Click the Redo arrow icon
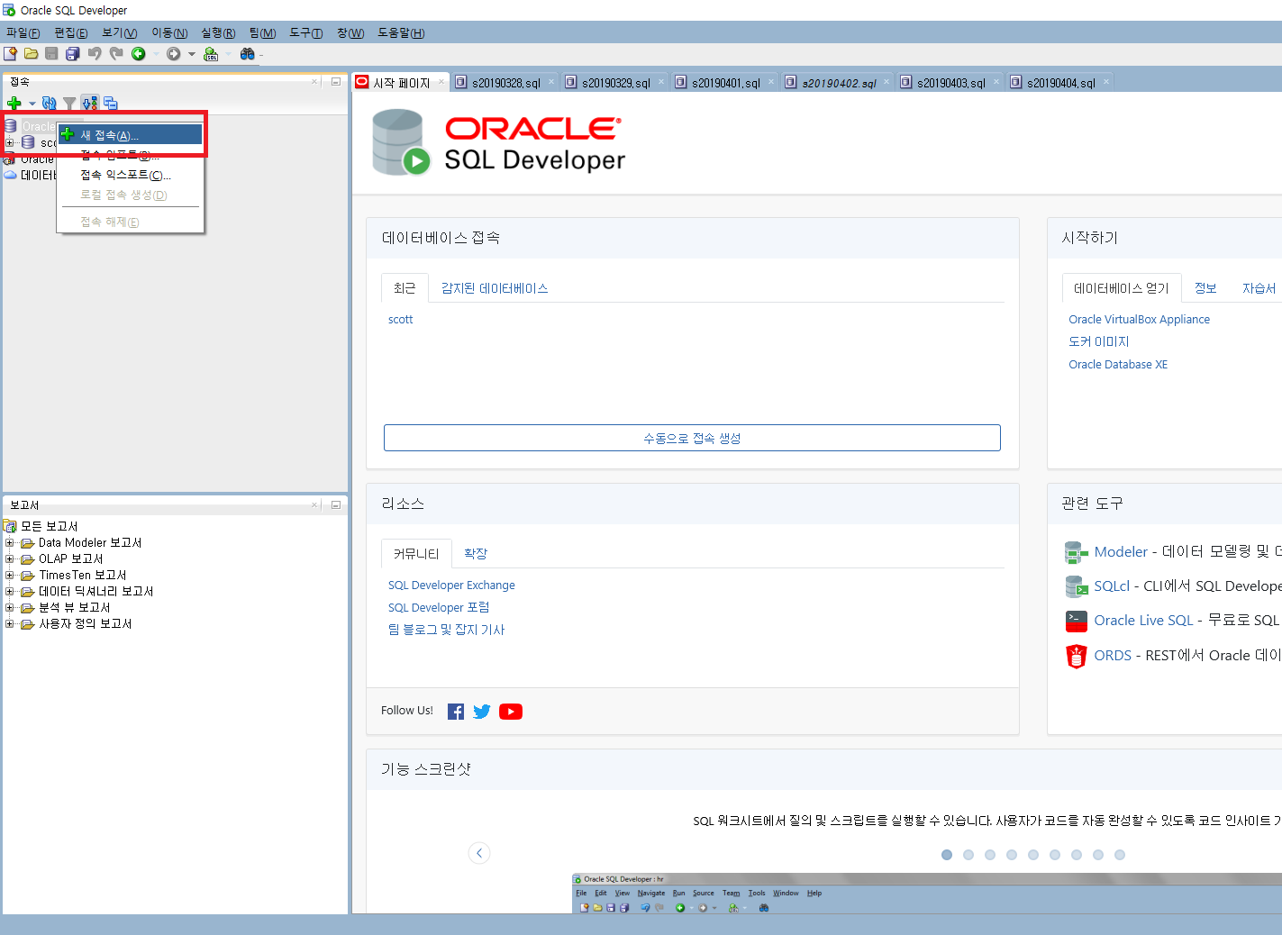Screen dimensions: 1282x935 tap(116, 54)
